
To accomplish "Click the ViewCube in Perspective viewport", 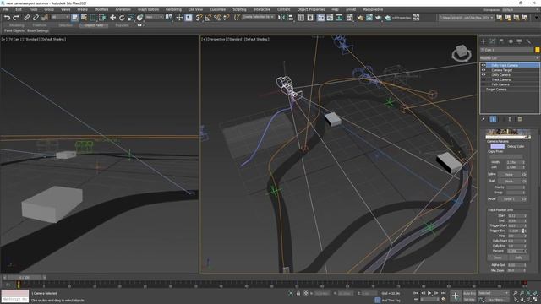I will pyautogui.click(x=462, y=53).
